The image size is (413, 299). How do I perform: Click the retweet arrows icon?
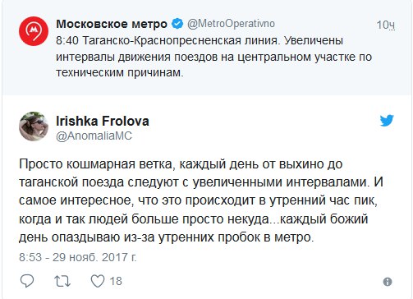pyautogui.click(x=62, y=281)
